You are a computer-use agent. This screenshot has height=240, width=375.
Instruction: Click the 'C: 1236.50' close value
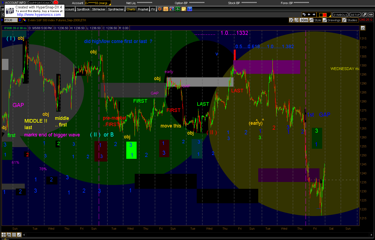[x=110, y=28]
